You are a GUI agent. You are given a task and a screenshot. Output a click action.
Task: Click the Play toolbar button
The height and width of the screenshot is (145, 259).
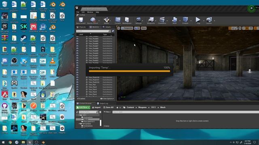[198, 20]
